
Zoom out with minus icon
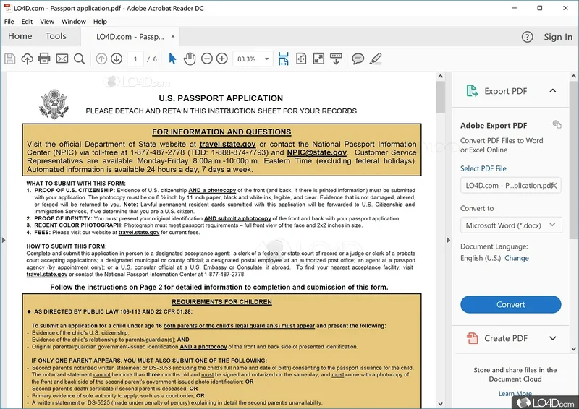206,59
